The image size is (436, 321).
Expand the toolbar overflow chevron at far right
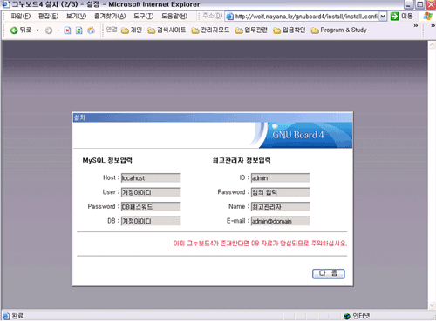coord(433,26)
